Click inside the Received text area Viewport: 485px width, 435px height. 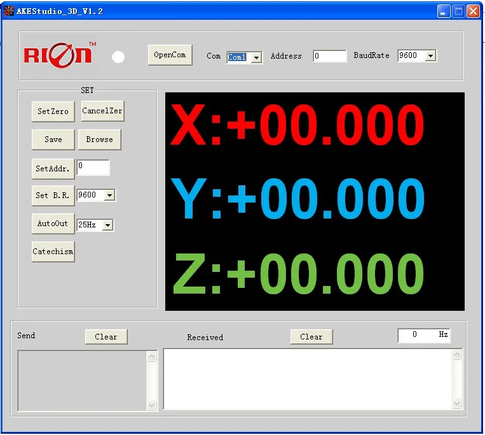coord(308,379)
